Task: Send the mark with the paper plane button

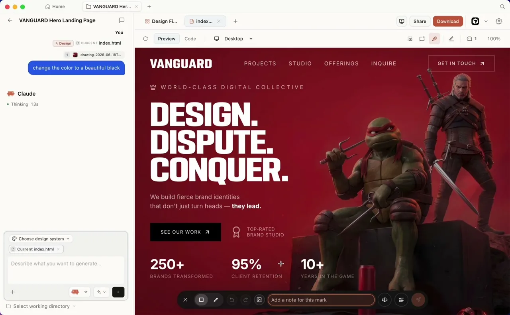Action: click(x=418, y=300)
